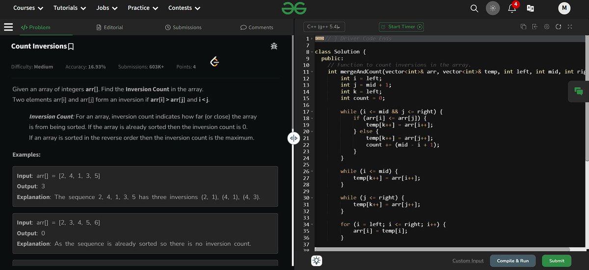This screenshot has height=270, width=589.
Task: Switch to the Comments tab
Action: (x=257, y=27)
